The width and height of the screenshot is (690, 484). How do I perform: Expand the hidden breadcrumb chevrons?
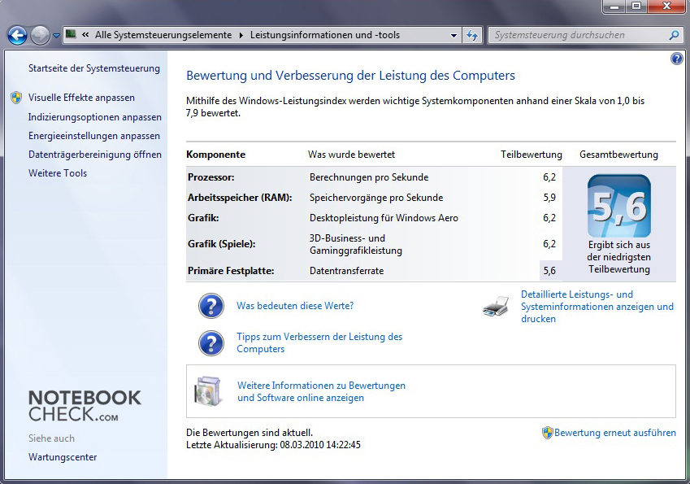(85, 35)
